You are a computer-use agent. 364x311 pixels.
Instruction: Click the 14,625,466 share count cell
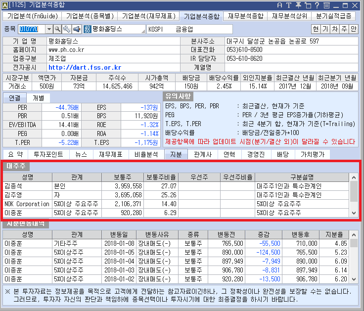tap(118, 87)
